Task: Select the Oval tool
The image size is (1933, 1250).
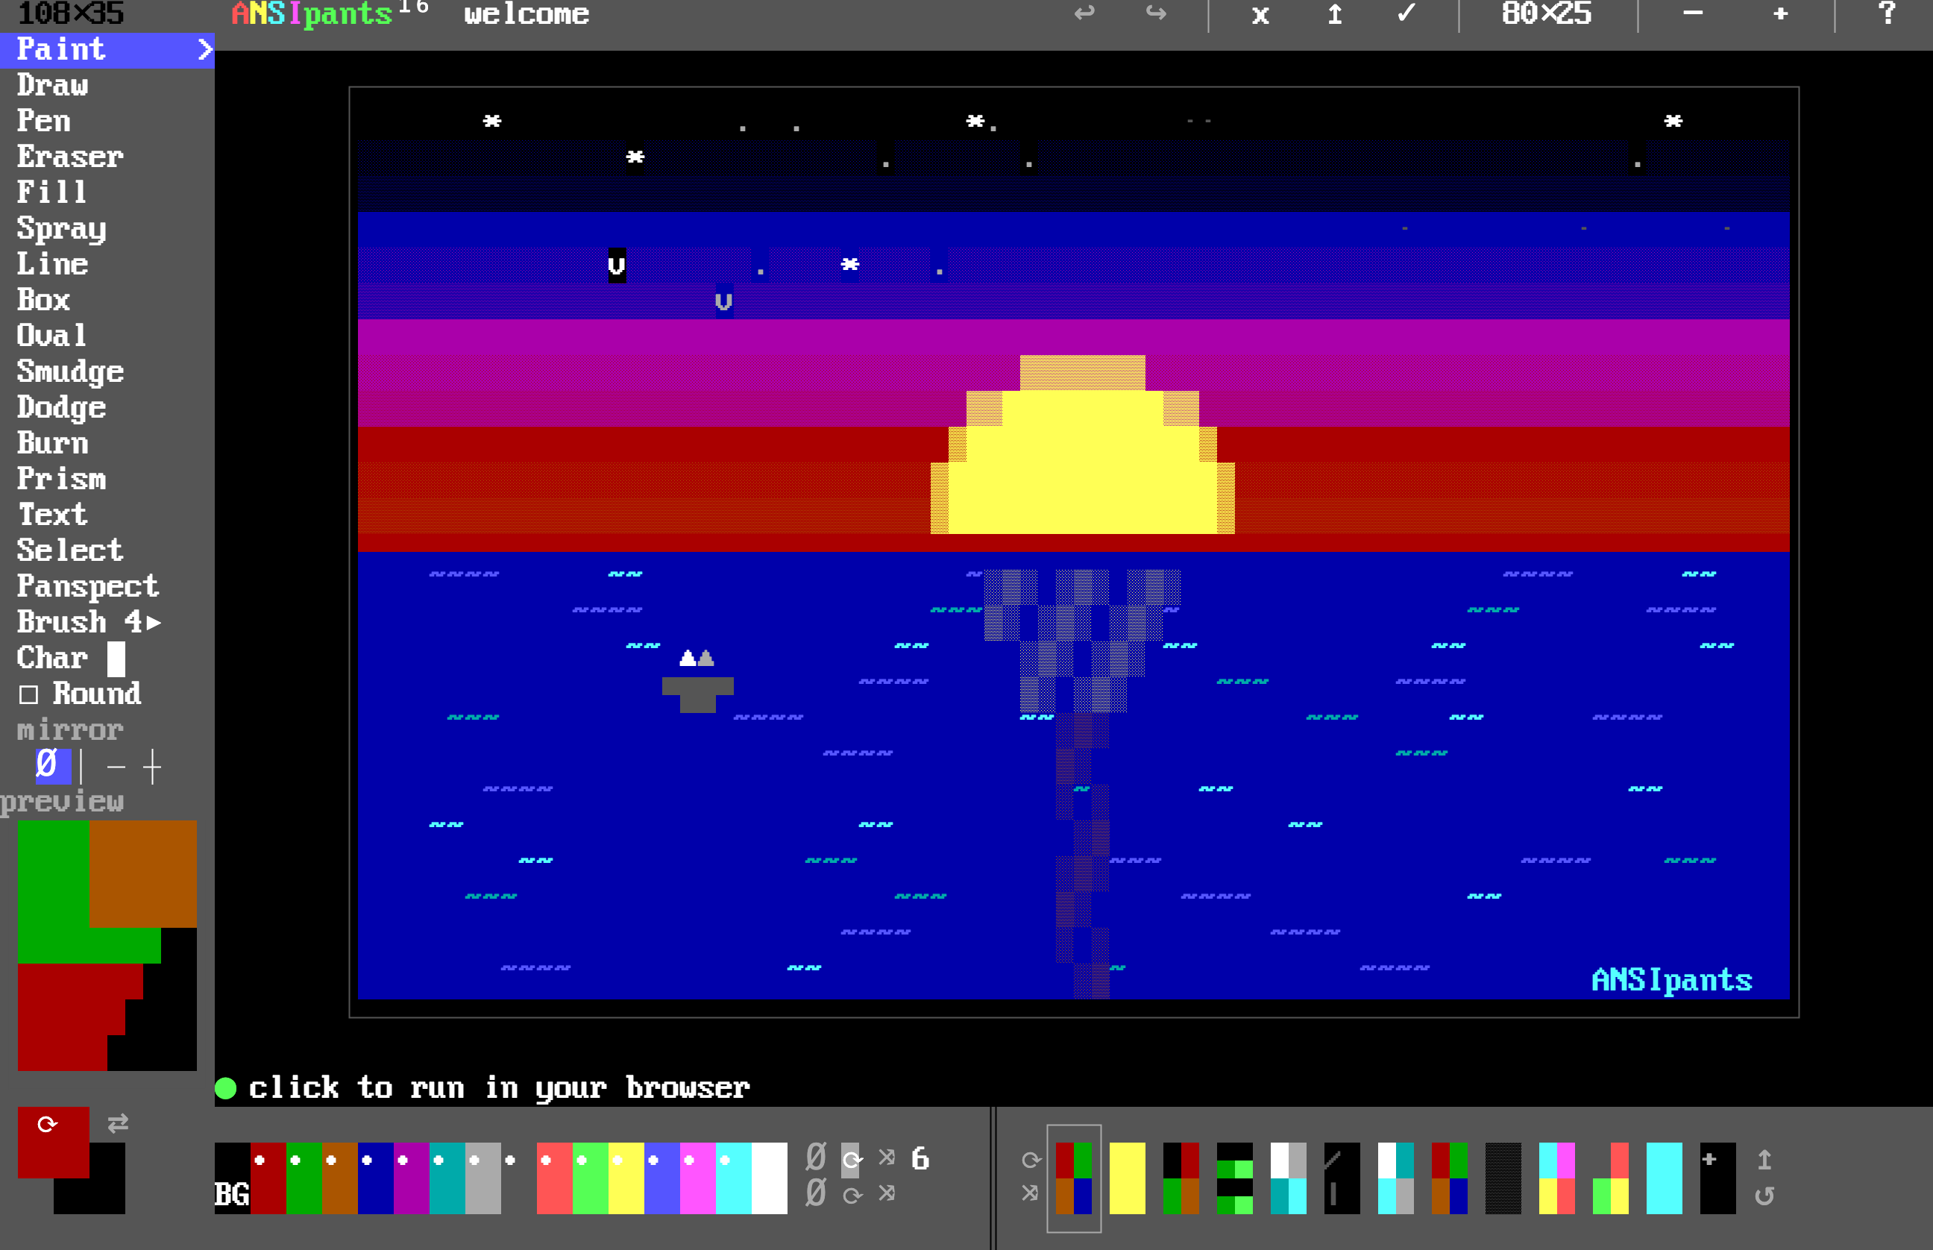Action: (x=52, y=335)
